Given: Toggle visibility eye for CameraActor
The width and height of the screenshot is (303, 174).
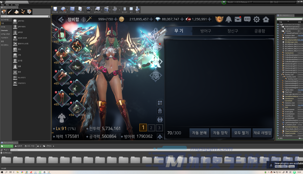Looking at the screenshot, I should (x=278, y=53).
